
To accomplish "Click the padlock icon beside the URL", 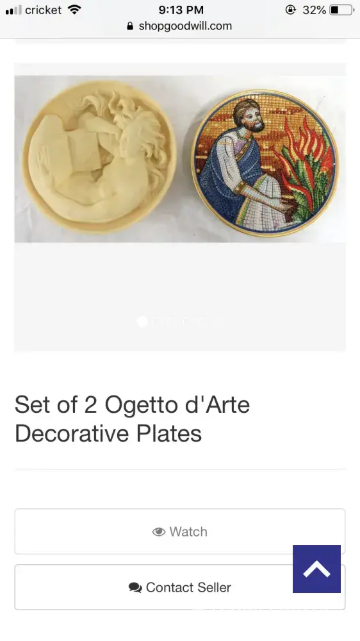I will pyautogui.click(x=130, y=26).
